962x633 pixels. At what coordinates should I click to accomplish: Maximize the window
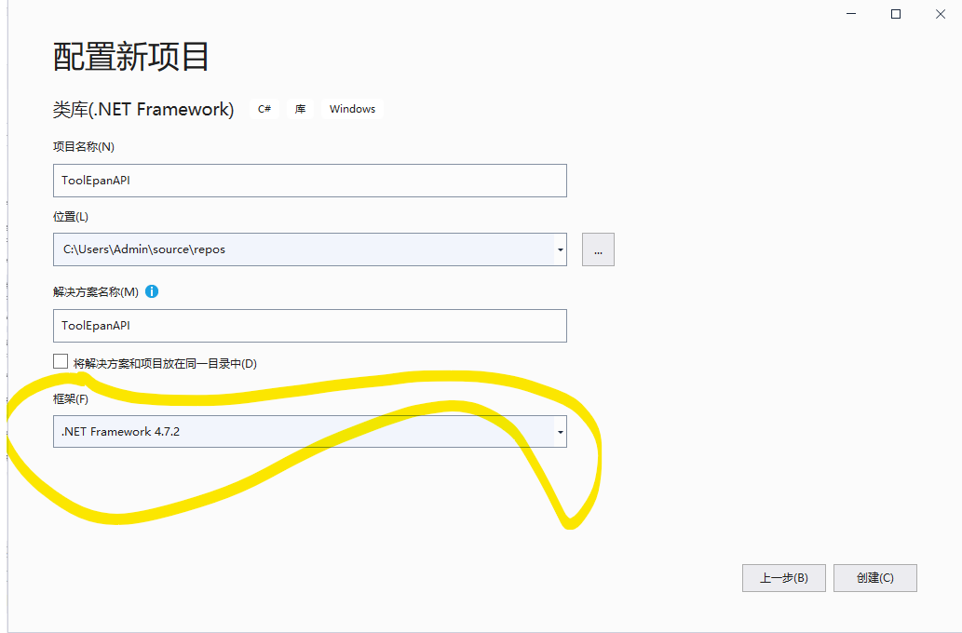point(895,14)
